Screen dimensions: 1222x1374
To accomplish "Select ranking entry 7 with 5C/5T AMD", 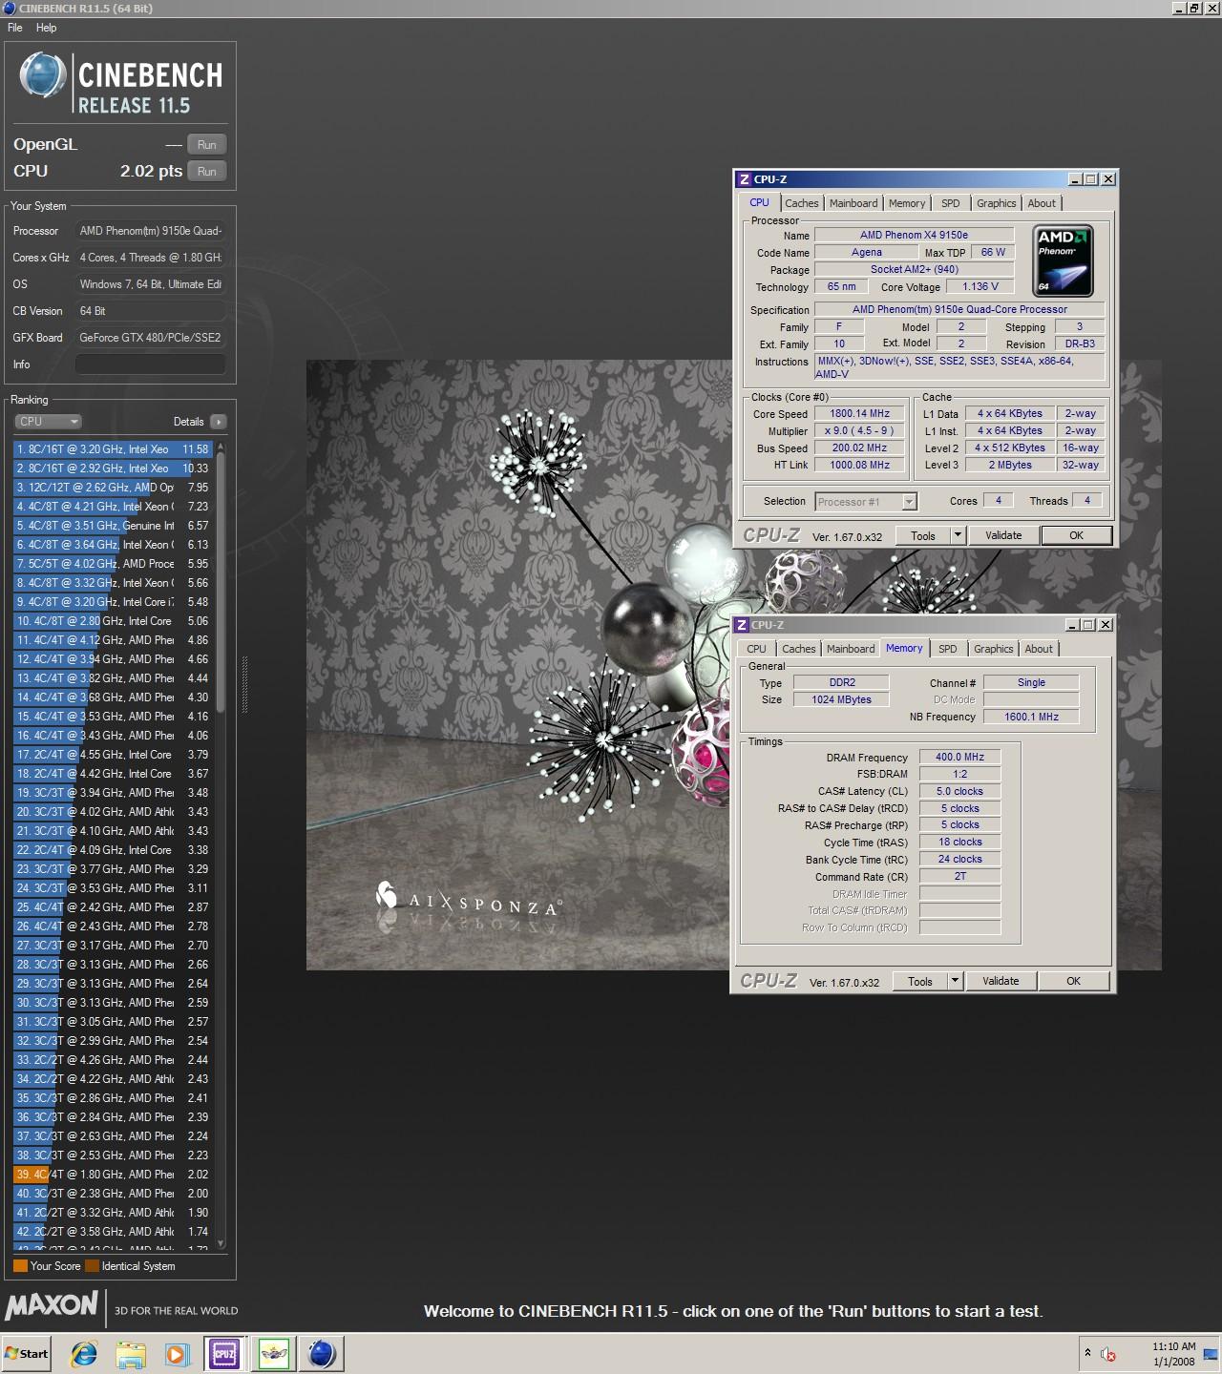I will point(113,563).
